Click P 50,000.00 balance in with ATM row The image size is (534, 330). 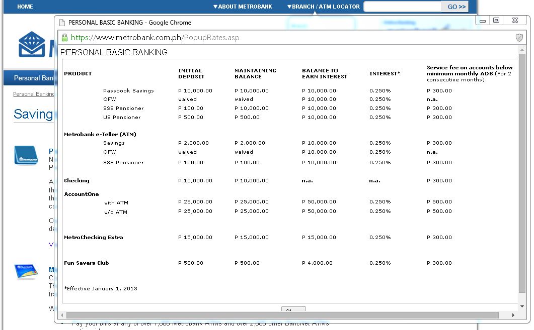[319, 202]
